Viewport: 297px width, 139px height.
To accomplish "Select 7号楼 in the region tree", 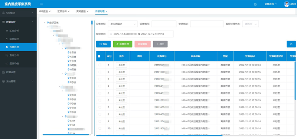I will (x=73, y=104).
